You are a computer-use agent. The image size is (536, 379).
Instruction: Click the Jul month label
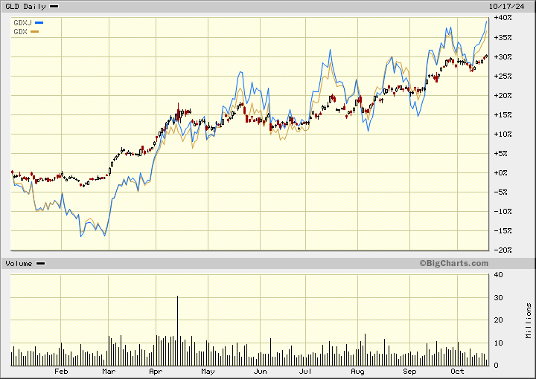[x=305, y=372]
